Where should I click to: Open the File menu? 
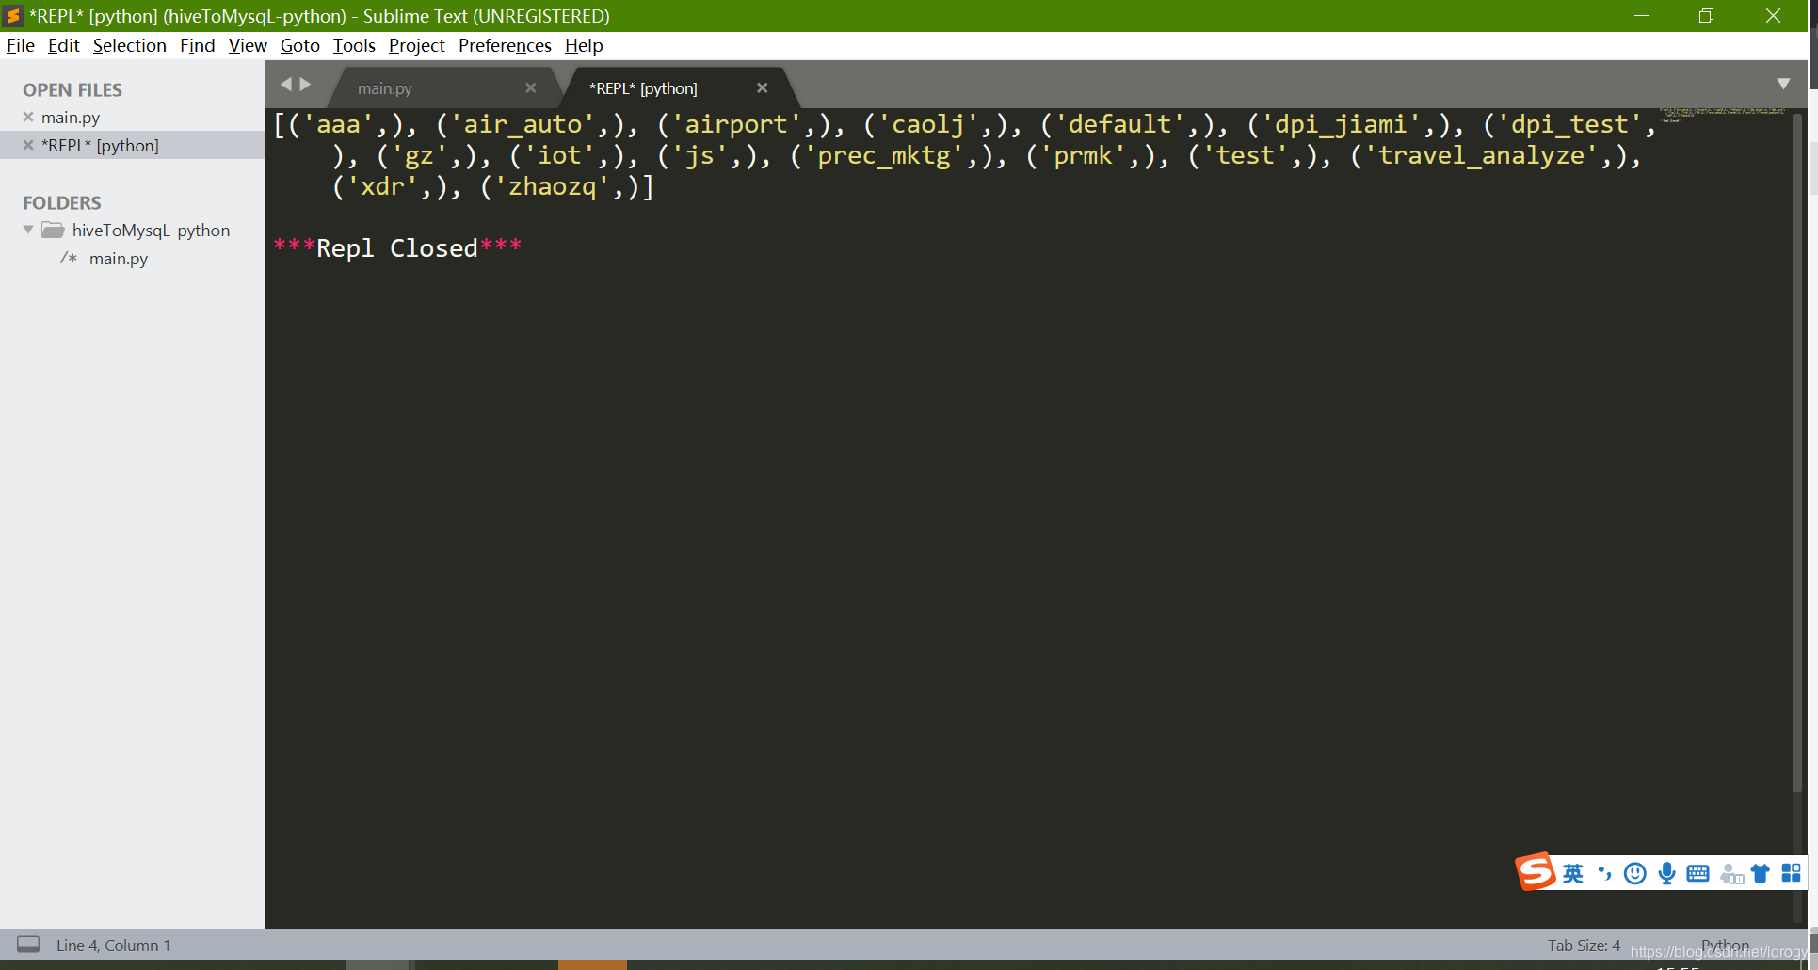point(20,45)
